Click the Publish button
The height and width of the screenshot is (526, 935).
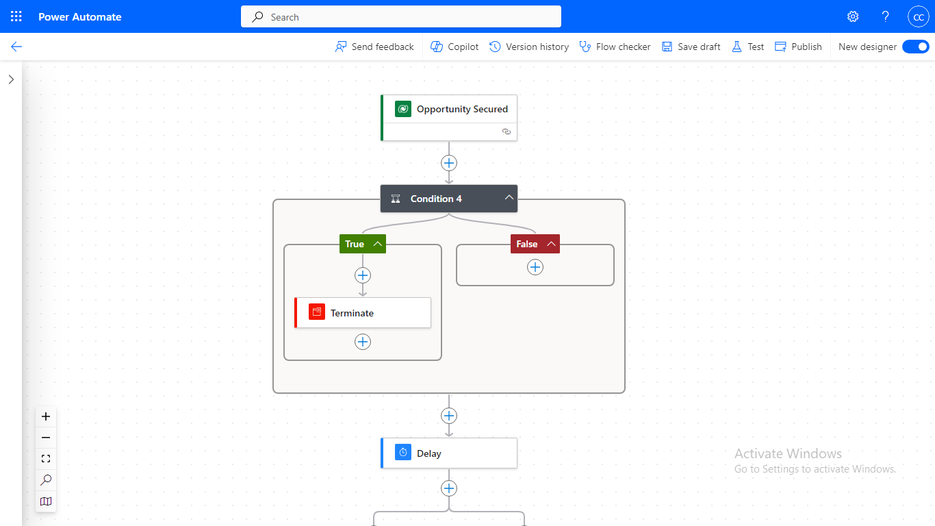798,47
